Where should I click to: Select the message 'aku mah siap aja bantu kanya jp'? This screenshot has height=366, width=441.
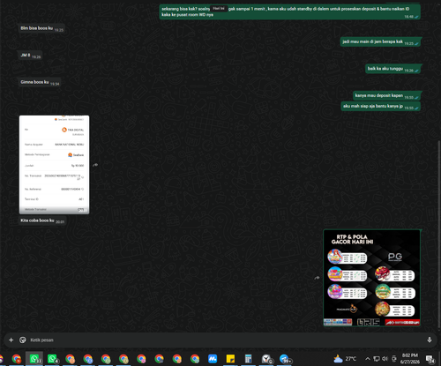tap(381, 106)
